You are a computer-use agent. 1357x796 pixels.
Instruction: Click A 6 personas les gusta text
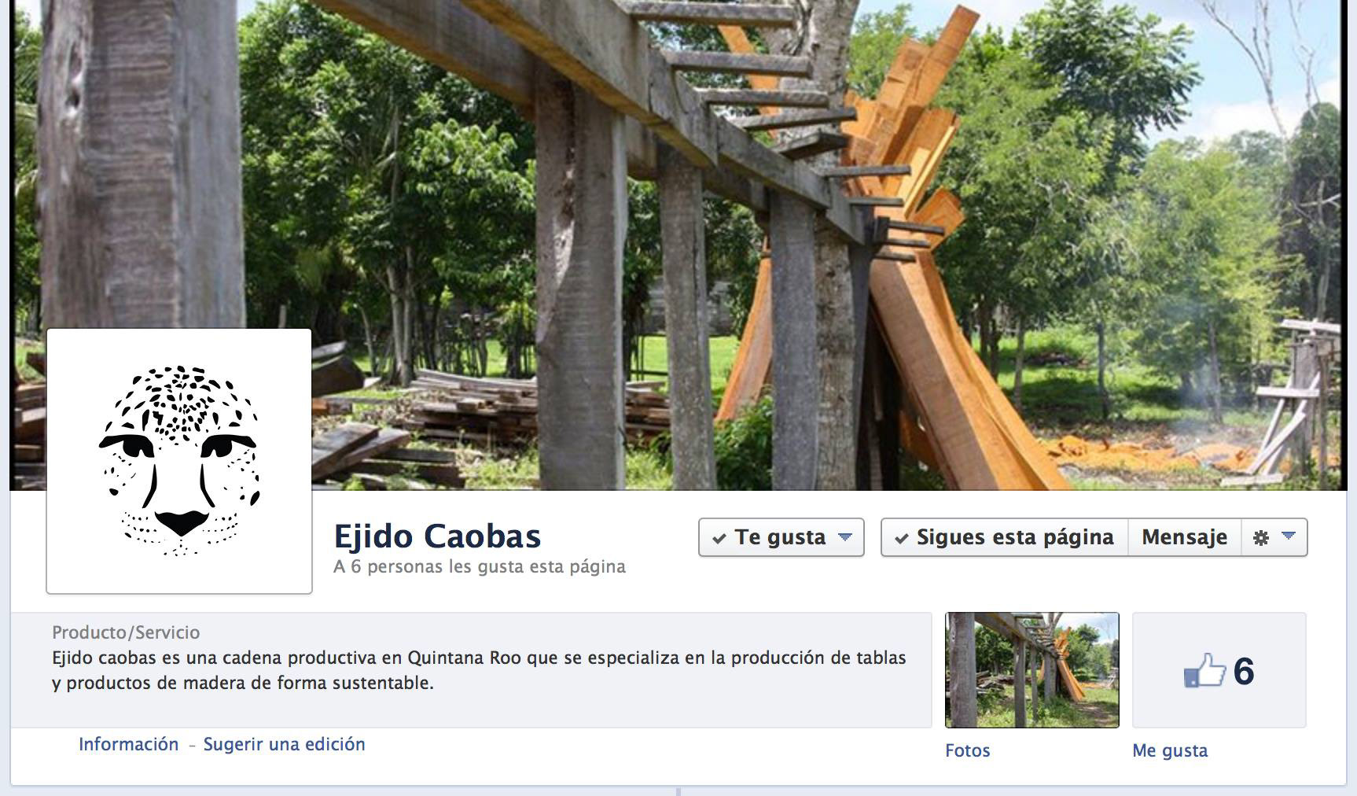coord(480,567)
